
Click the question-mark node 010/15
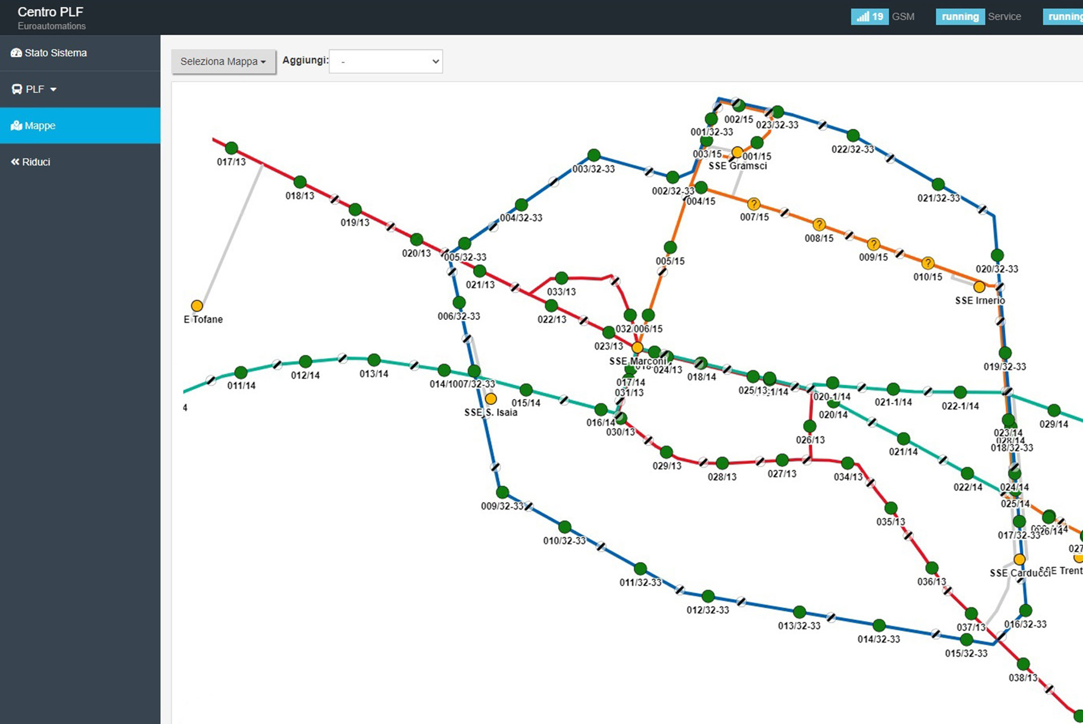coord(928,263)
